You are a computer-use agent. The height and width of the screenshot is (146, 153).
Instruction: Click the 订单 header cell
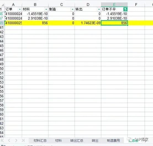click(x=13, y=9)
